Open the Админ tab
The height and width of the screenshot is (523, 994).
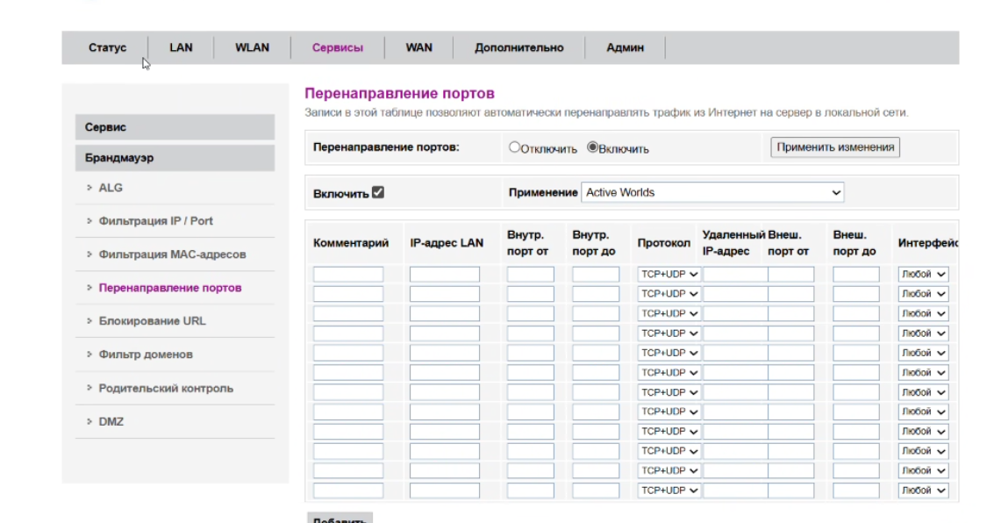click(x=625, y=48)
